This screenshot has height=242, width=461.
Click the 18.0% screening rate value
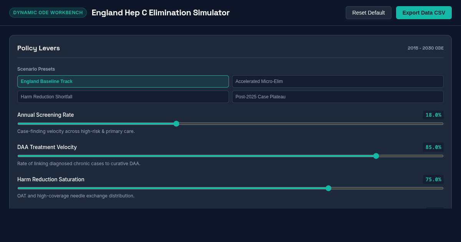[x=433, y=115]
